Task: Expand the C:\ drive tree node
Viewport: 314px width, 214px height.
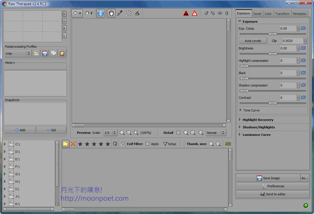Action: pos(5,144)
